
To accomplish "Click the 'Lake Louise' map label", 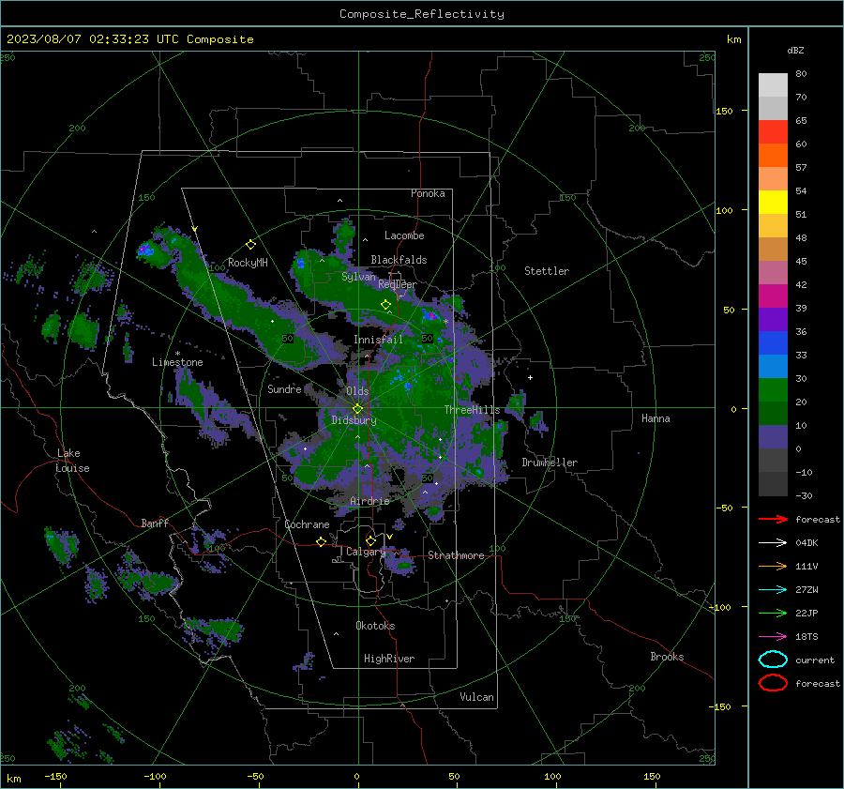I will (72, 461).
